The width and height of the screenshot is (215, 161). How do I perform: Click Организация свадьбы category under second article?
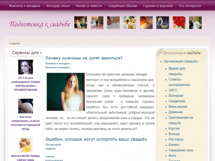[53, 146]
